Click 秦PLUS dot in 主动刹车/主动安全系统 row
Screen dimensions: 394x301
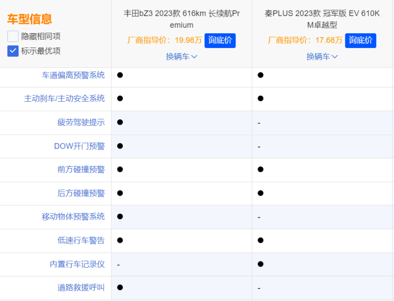point(260,98)
